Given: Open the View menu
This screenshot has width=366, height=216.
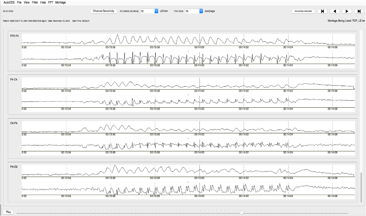Looking at the screenshot, I should coord(27,2).
